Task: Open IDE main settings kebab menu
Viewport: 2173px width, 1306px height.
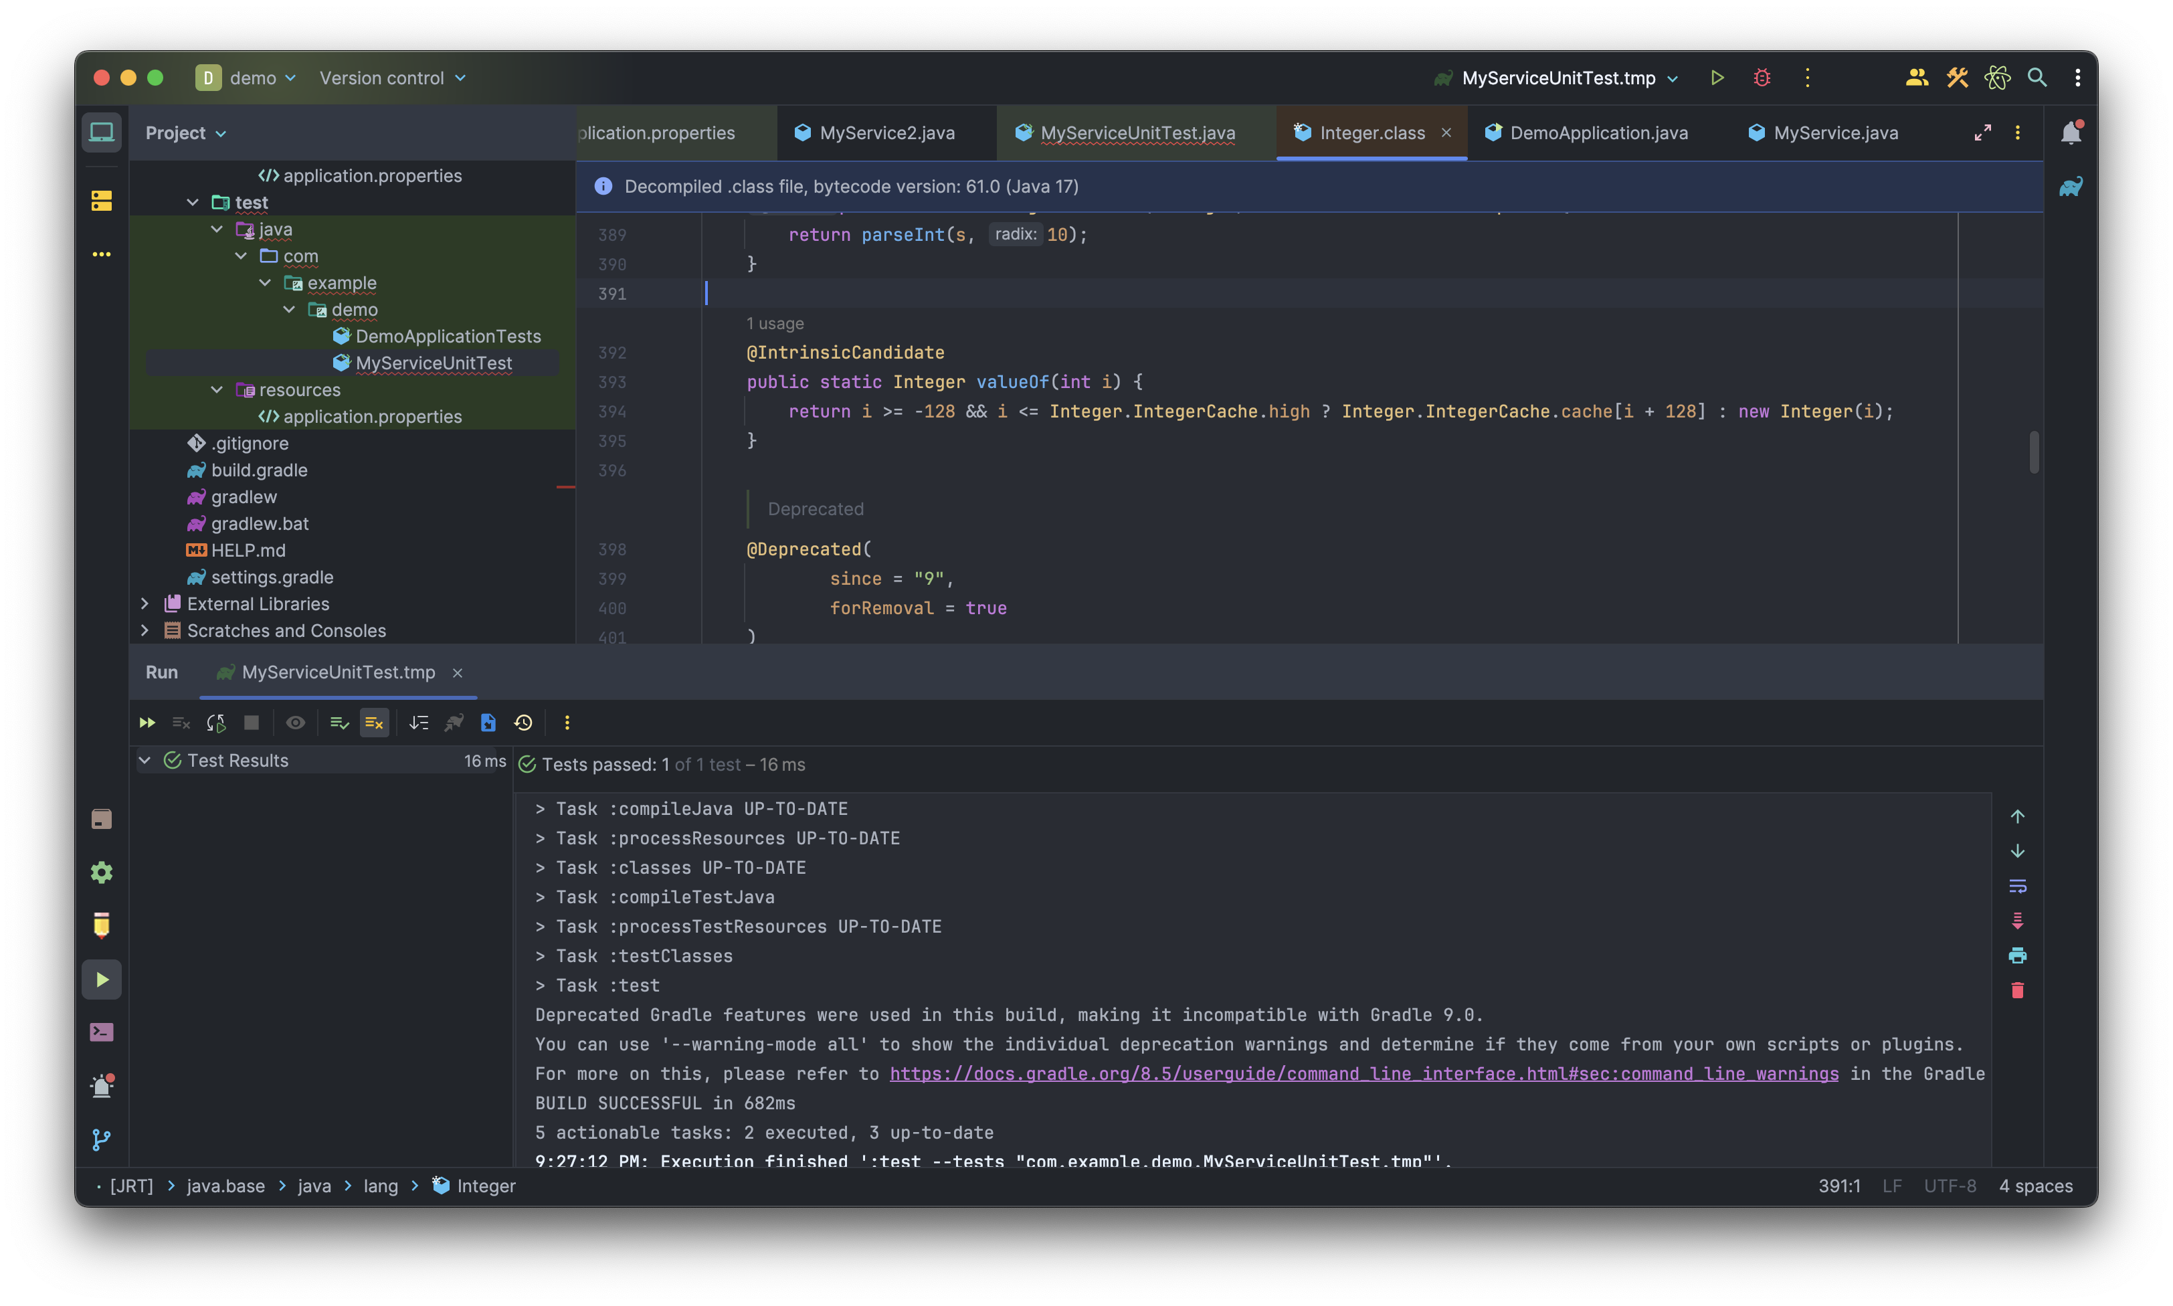Action: pos(2077,78)
